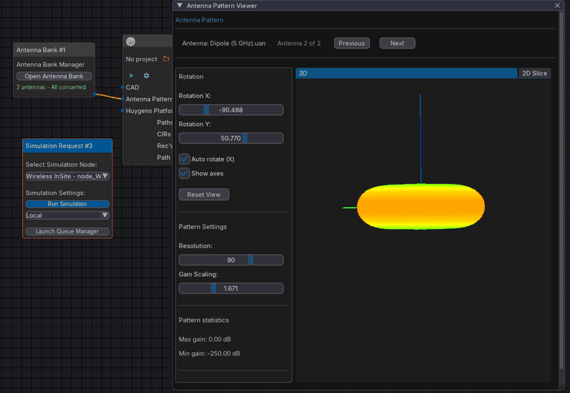Select the Simulation Request #3 node title
This screenshot has height=393, width=570.
tap(59, 146)
